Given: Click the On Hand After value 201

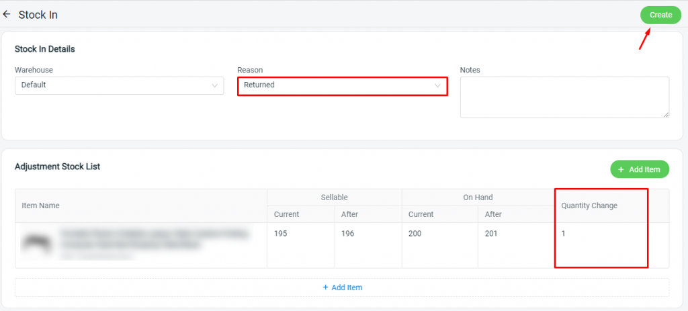Looking at the screenshot, I should 491,234.
